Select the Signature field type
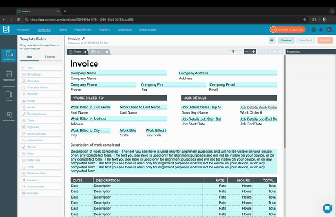This screenshot has width=336, height=217. click(41, 127)
